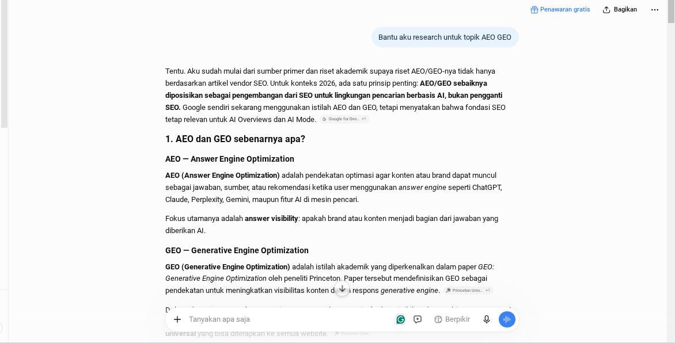675x343 pixels.
Task: Start dictation with the microphone icon
Action: [x=487, y=319]
